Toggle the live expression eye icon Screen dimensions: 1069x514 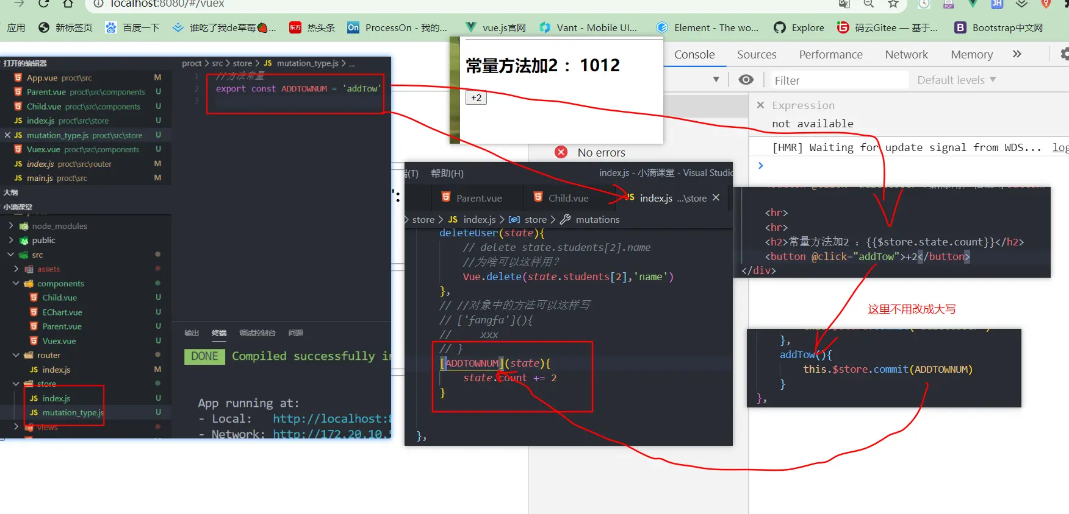[746, 80]
